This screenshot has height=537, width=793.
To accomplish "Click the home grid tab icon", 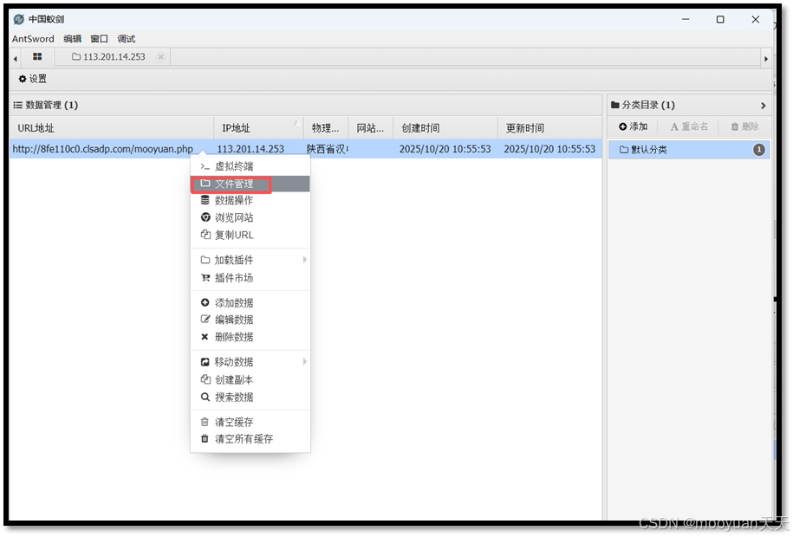I will tap(37, 56).
